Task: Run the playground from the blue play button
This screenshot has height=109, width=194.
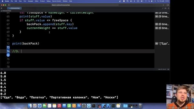Action: tap(8, 55)
